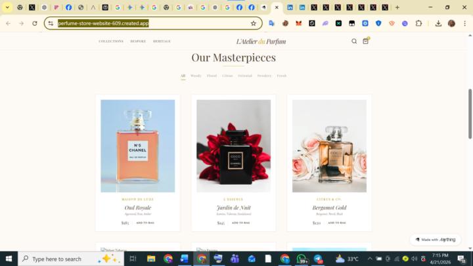
Task: Open the Chrome profile avatar
Action: coord(451,23)
